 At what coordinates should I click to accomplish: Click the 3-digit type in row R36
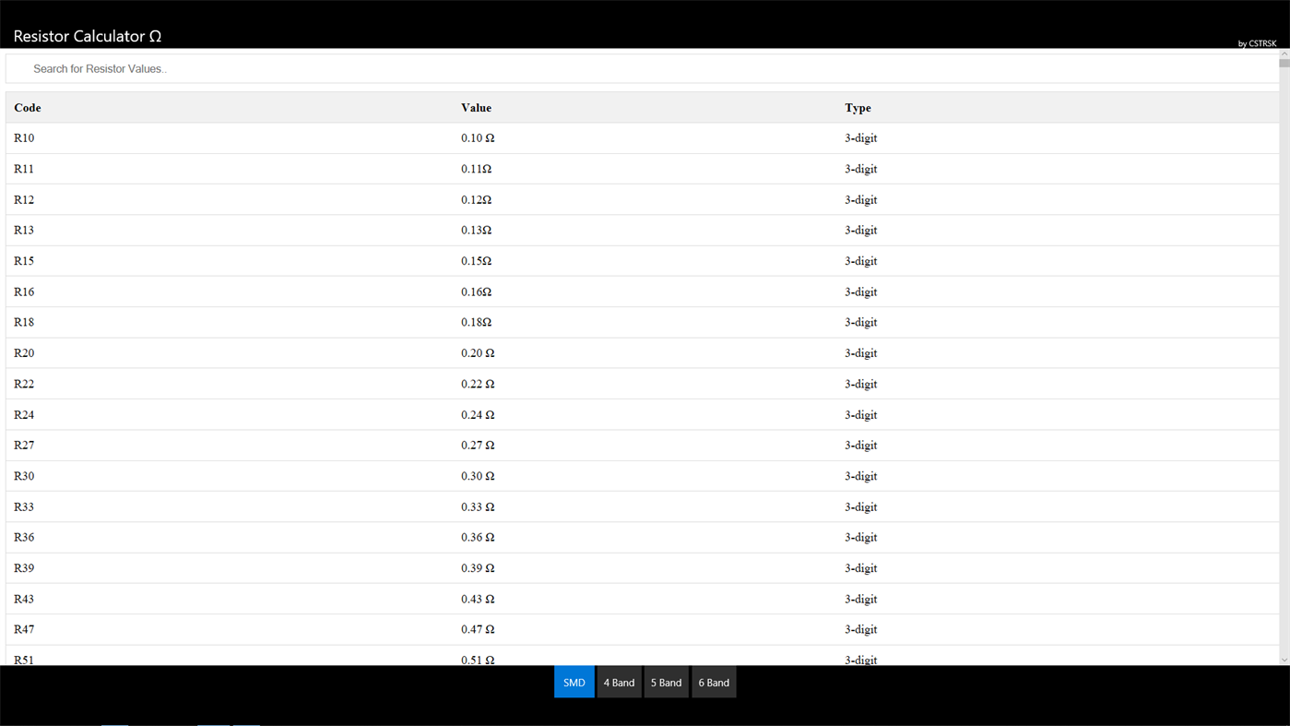[860, 537]
